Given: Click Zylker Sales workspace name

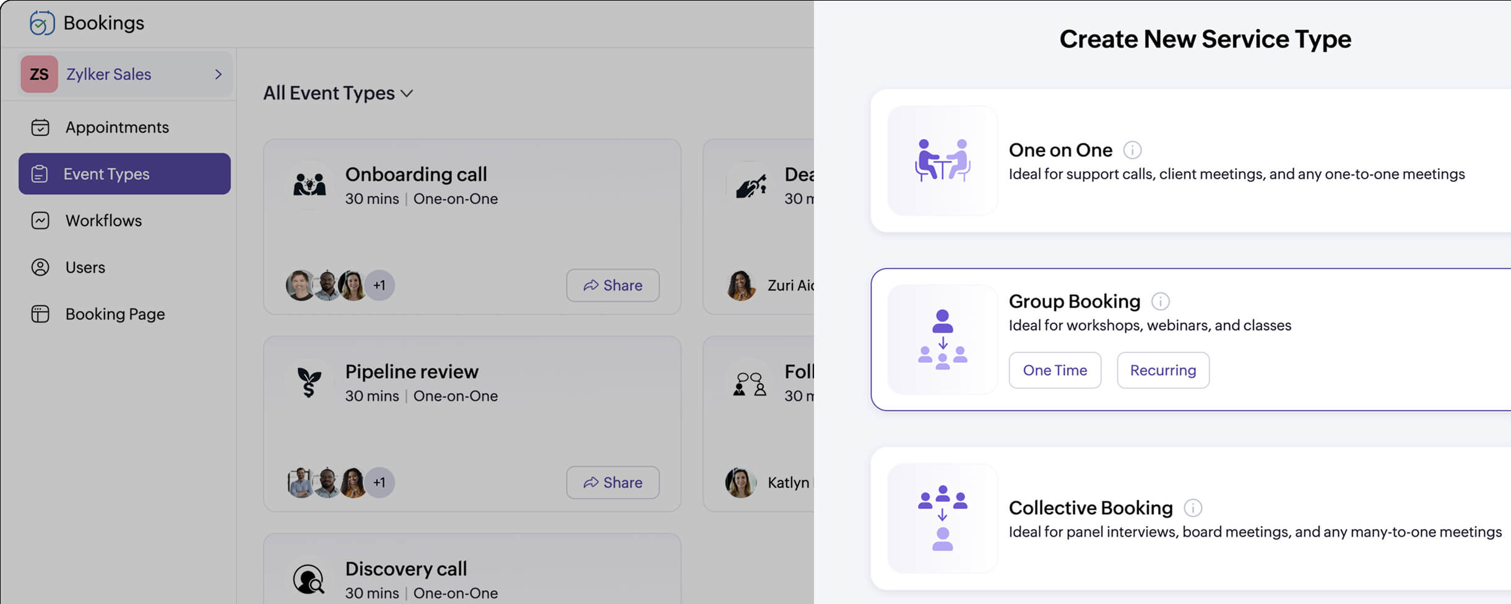Looking at the screenshot, I should [108, 74].
